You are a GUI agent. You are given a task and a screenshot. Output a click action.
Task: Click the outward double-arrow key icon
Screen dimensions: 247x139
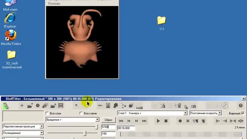pyautogui.click(x=233, y=121)
